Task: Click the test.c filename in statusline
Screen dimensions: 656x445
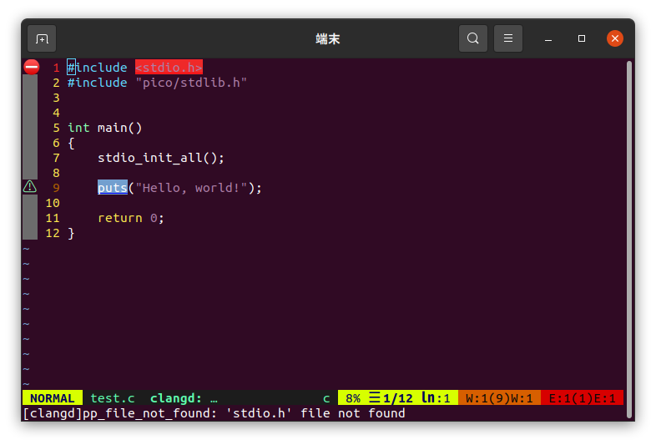Action: point(113,398)
